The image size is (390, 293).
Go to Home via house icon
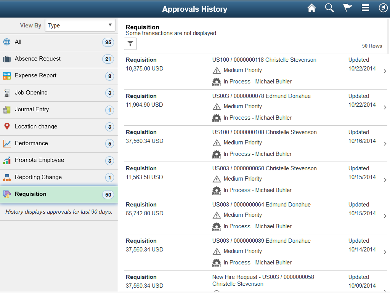coord(311,8)
